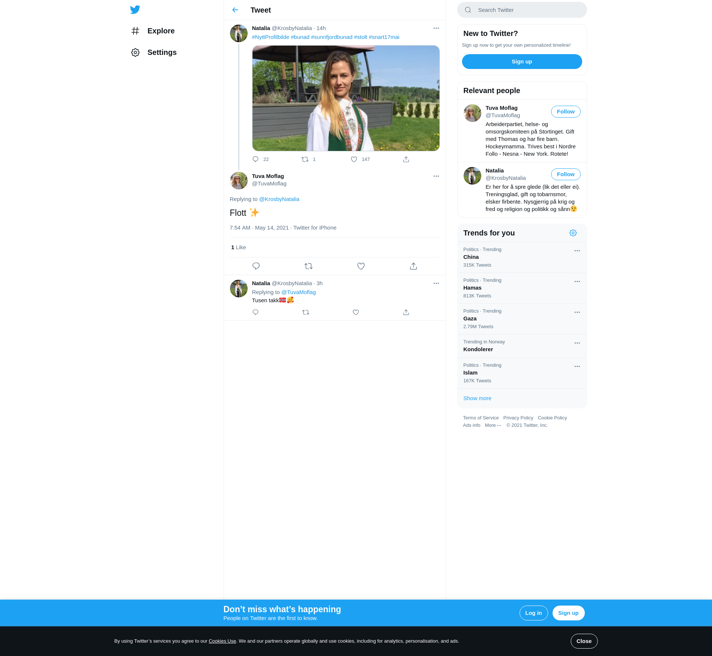Viewport: 712px width, 656px height.
Task: Open @KrosbyNatalia in Replying to line
Action: tap(279, 199)
